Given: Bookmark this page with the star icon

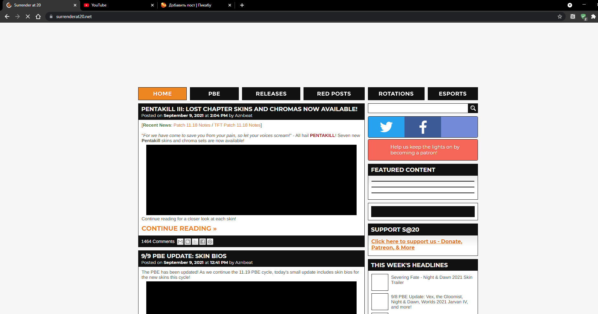Looking at the screenshot, I should tap(560, 16).
